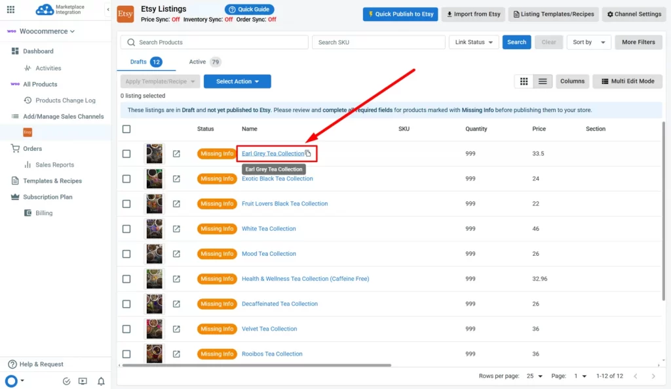
Task: Open the Select Action dropdown
Action: tap(237, 81)
